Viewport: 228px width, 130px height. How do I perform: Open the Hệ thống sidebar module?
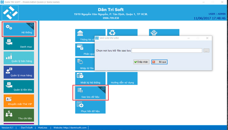[x=19, y=29]
